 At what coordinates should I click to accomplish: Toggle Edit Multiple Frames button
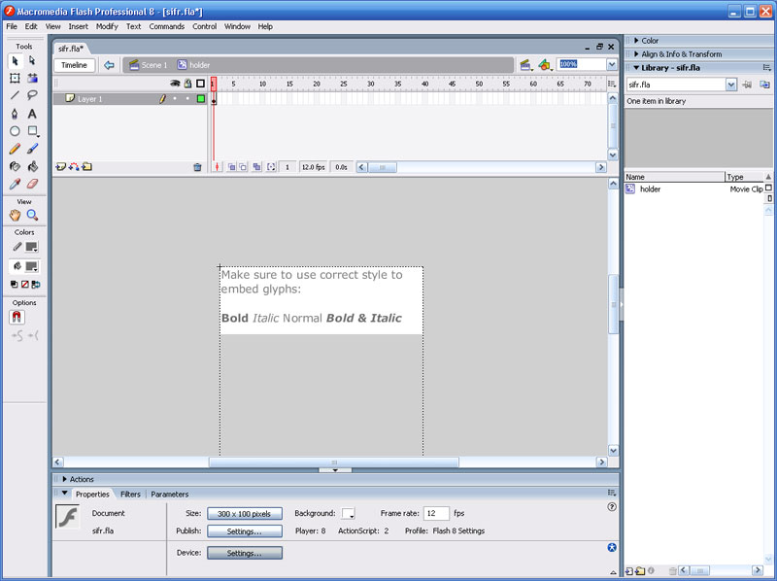(x=256, y=167)
